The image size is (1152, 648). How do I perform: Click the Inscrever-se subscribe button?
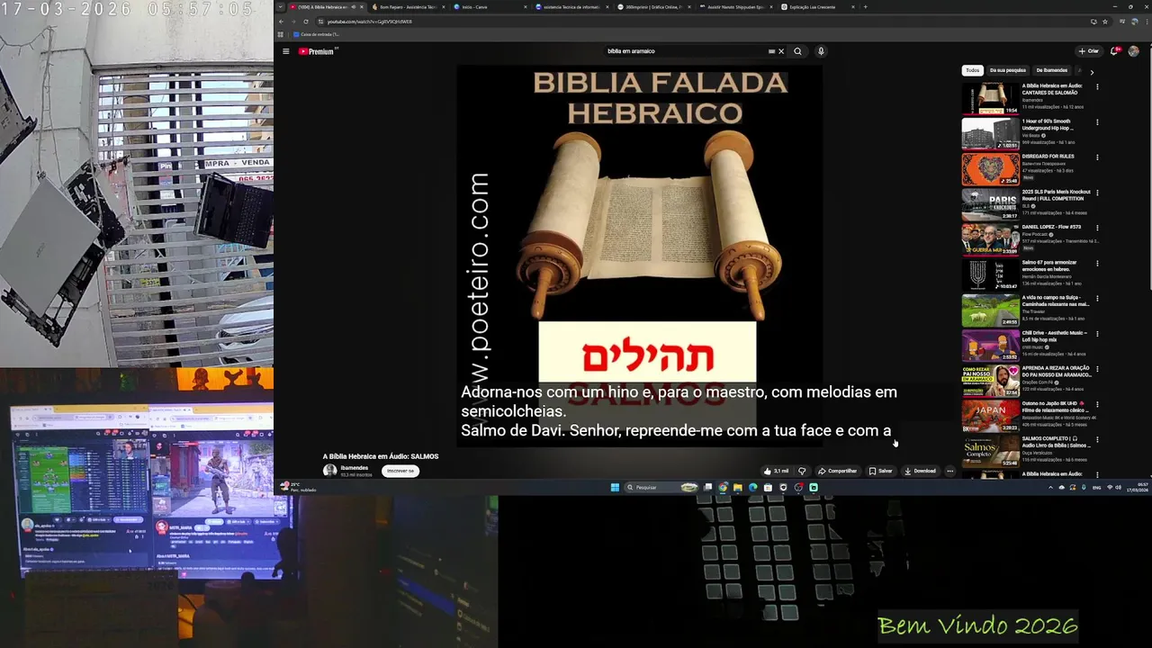pos(400,471)
